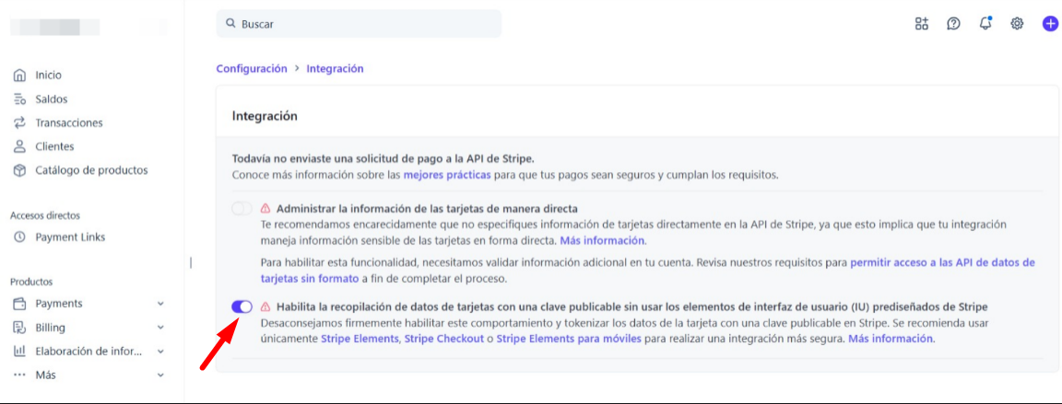The width and height of the screenshot is (1062, 404).
Task: Click Más información link after integración más segura
Action: [891, 340]
